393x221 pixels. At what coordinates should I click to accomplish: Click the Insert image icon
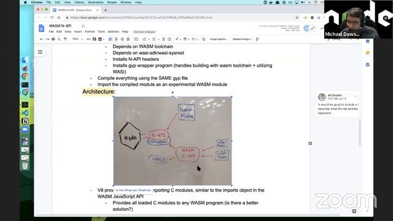(100, 39)
